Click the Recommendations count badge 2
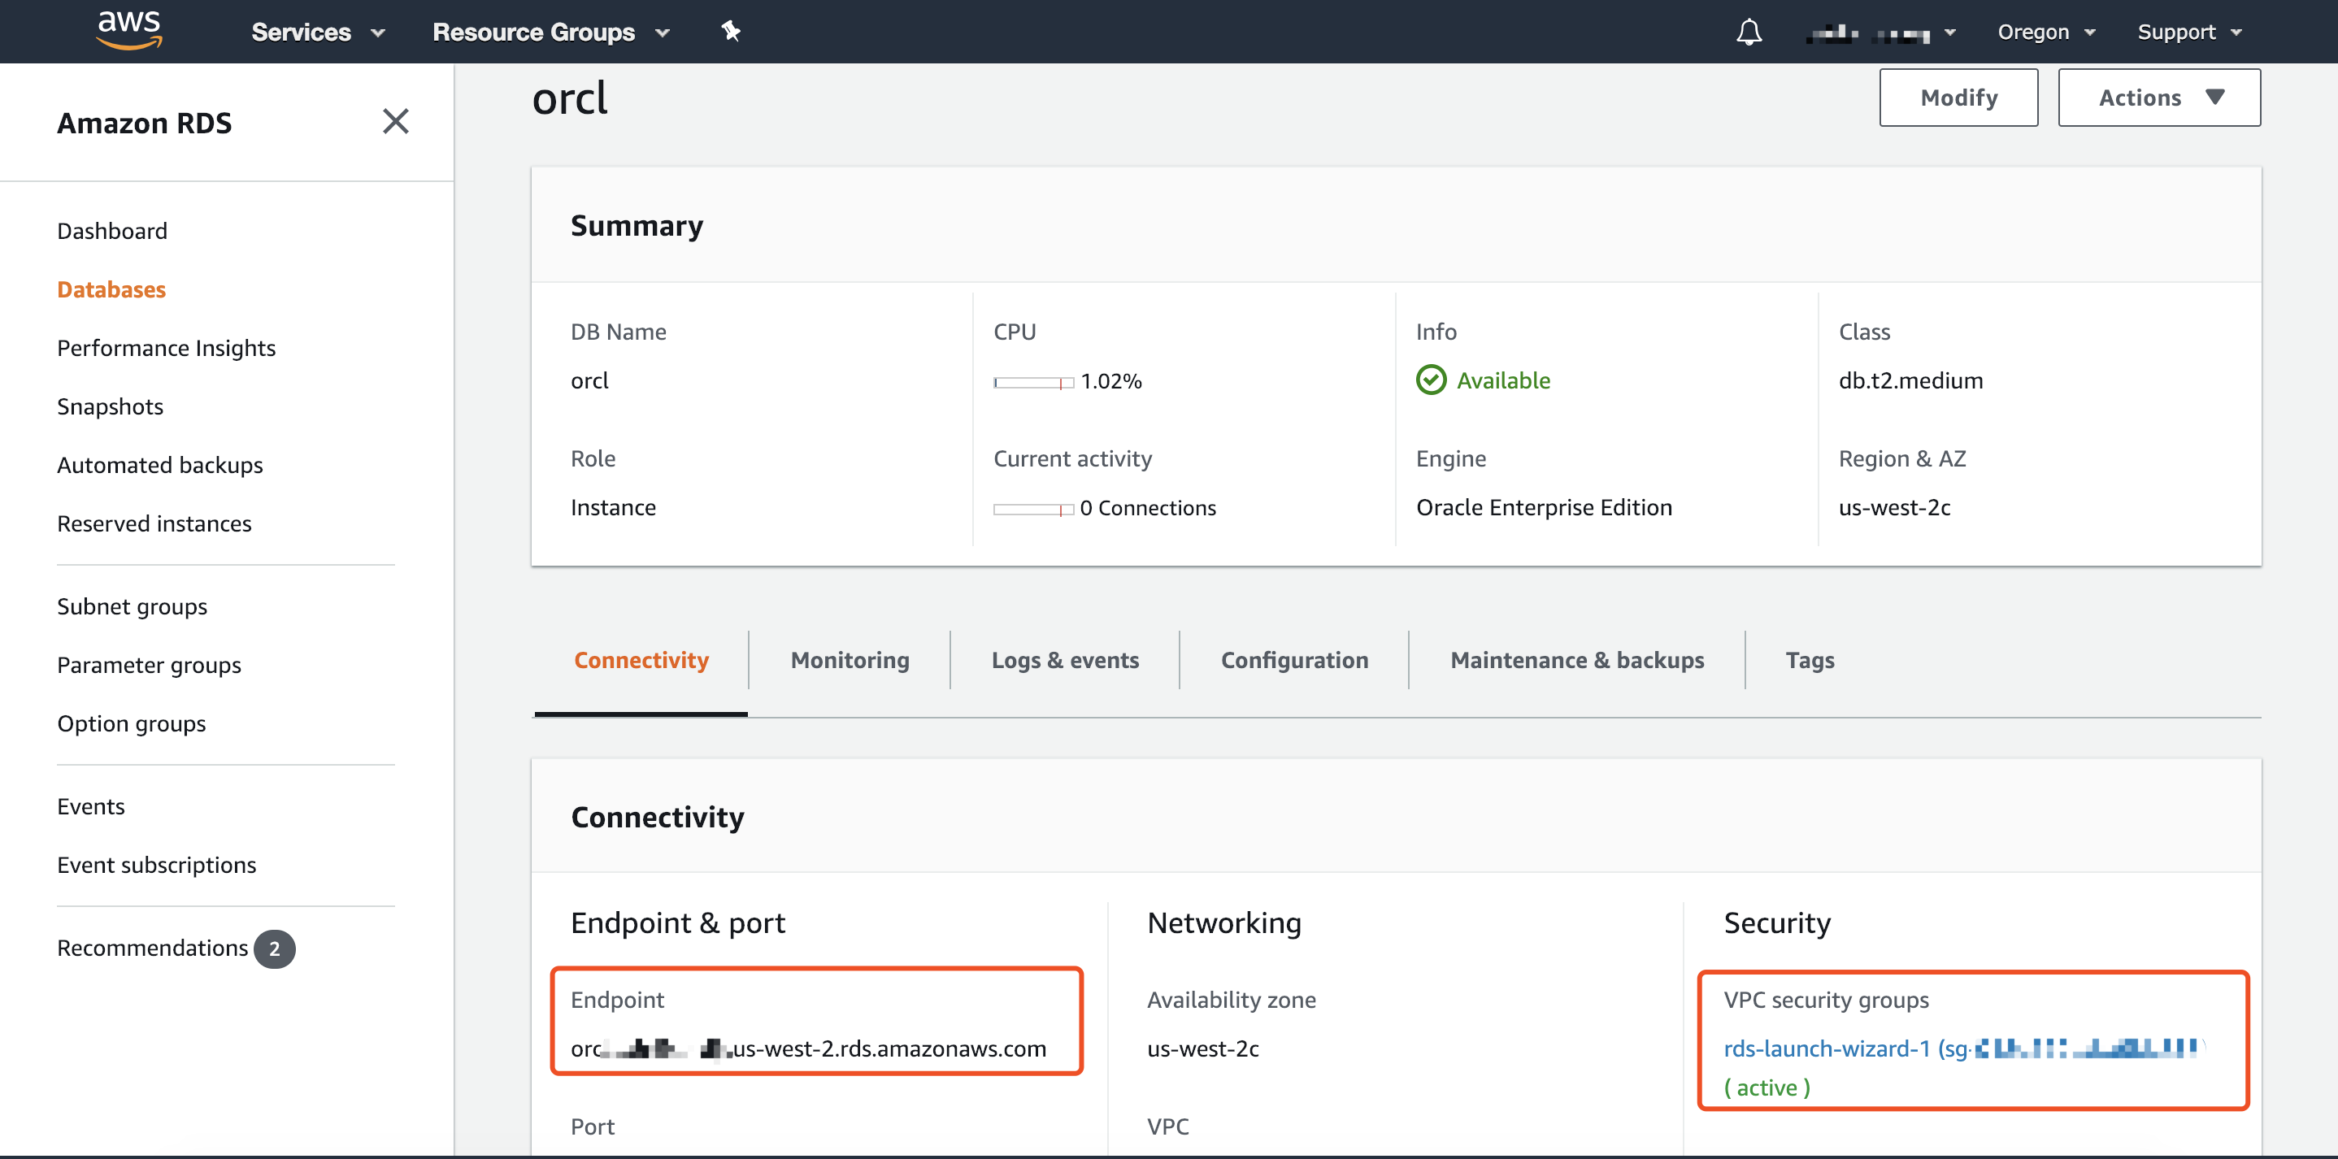This screenshot has width=2338, height=1159. coord(274,948)
